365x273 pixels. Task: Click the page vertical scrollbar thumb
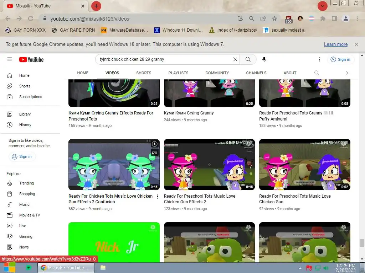[362, 243]
